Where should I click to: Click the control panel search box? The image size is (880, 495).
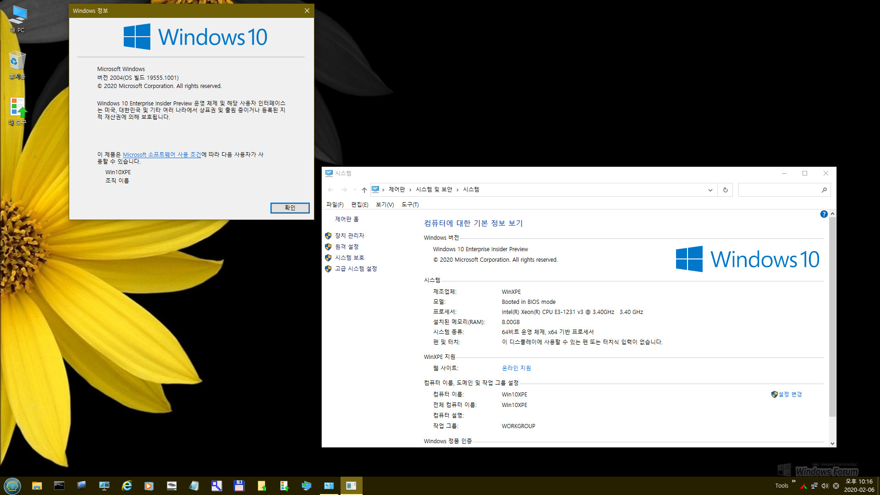click(784, 190)
